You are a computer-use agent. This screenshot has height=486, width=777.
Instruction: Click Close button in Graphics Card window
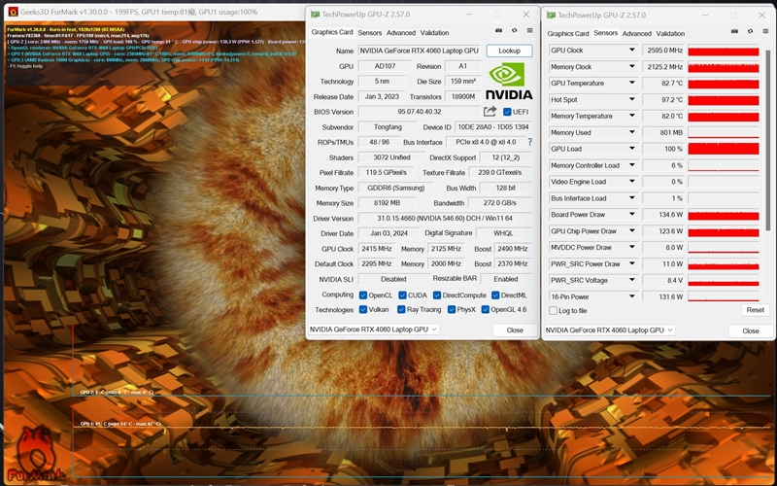515,330
